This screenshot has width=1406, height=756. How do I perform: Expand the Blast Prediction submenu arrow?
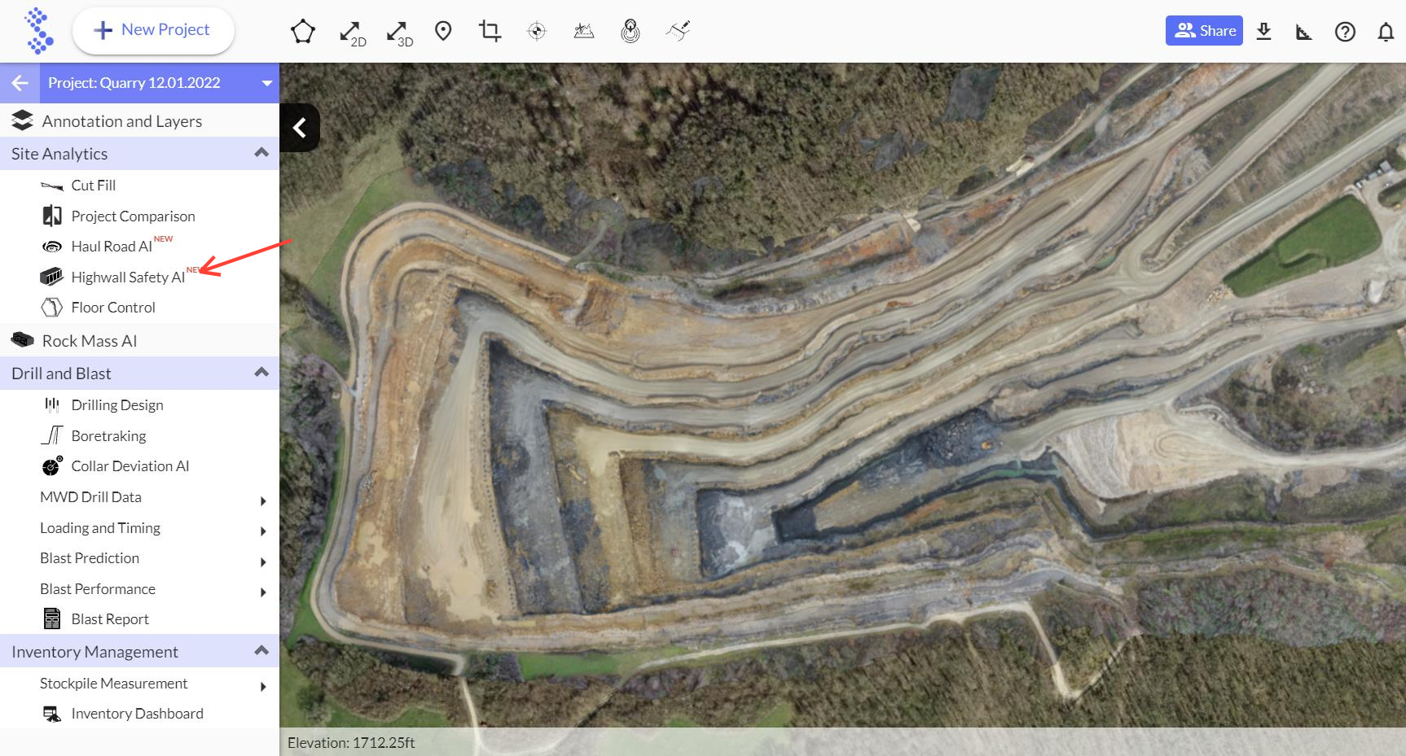click(x=263, y=562)
